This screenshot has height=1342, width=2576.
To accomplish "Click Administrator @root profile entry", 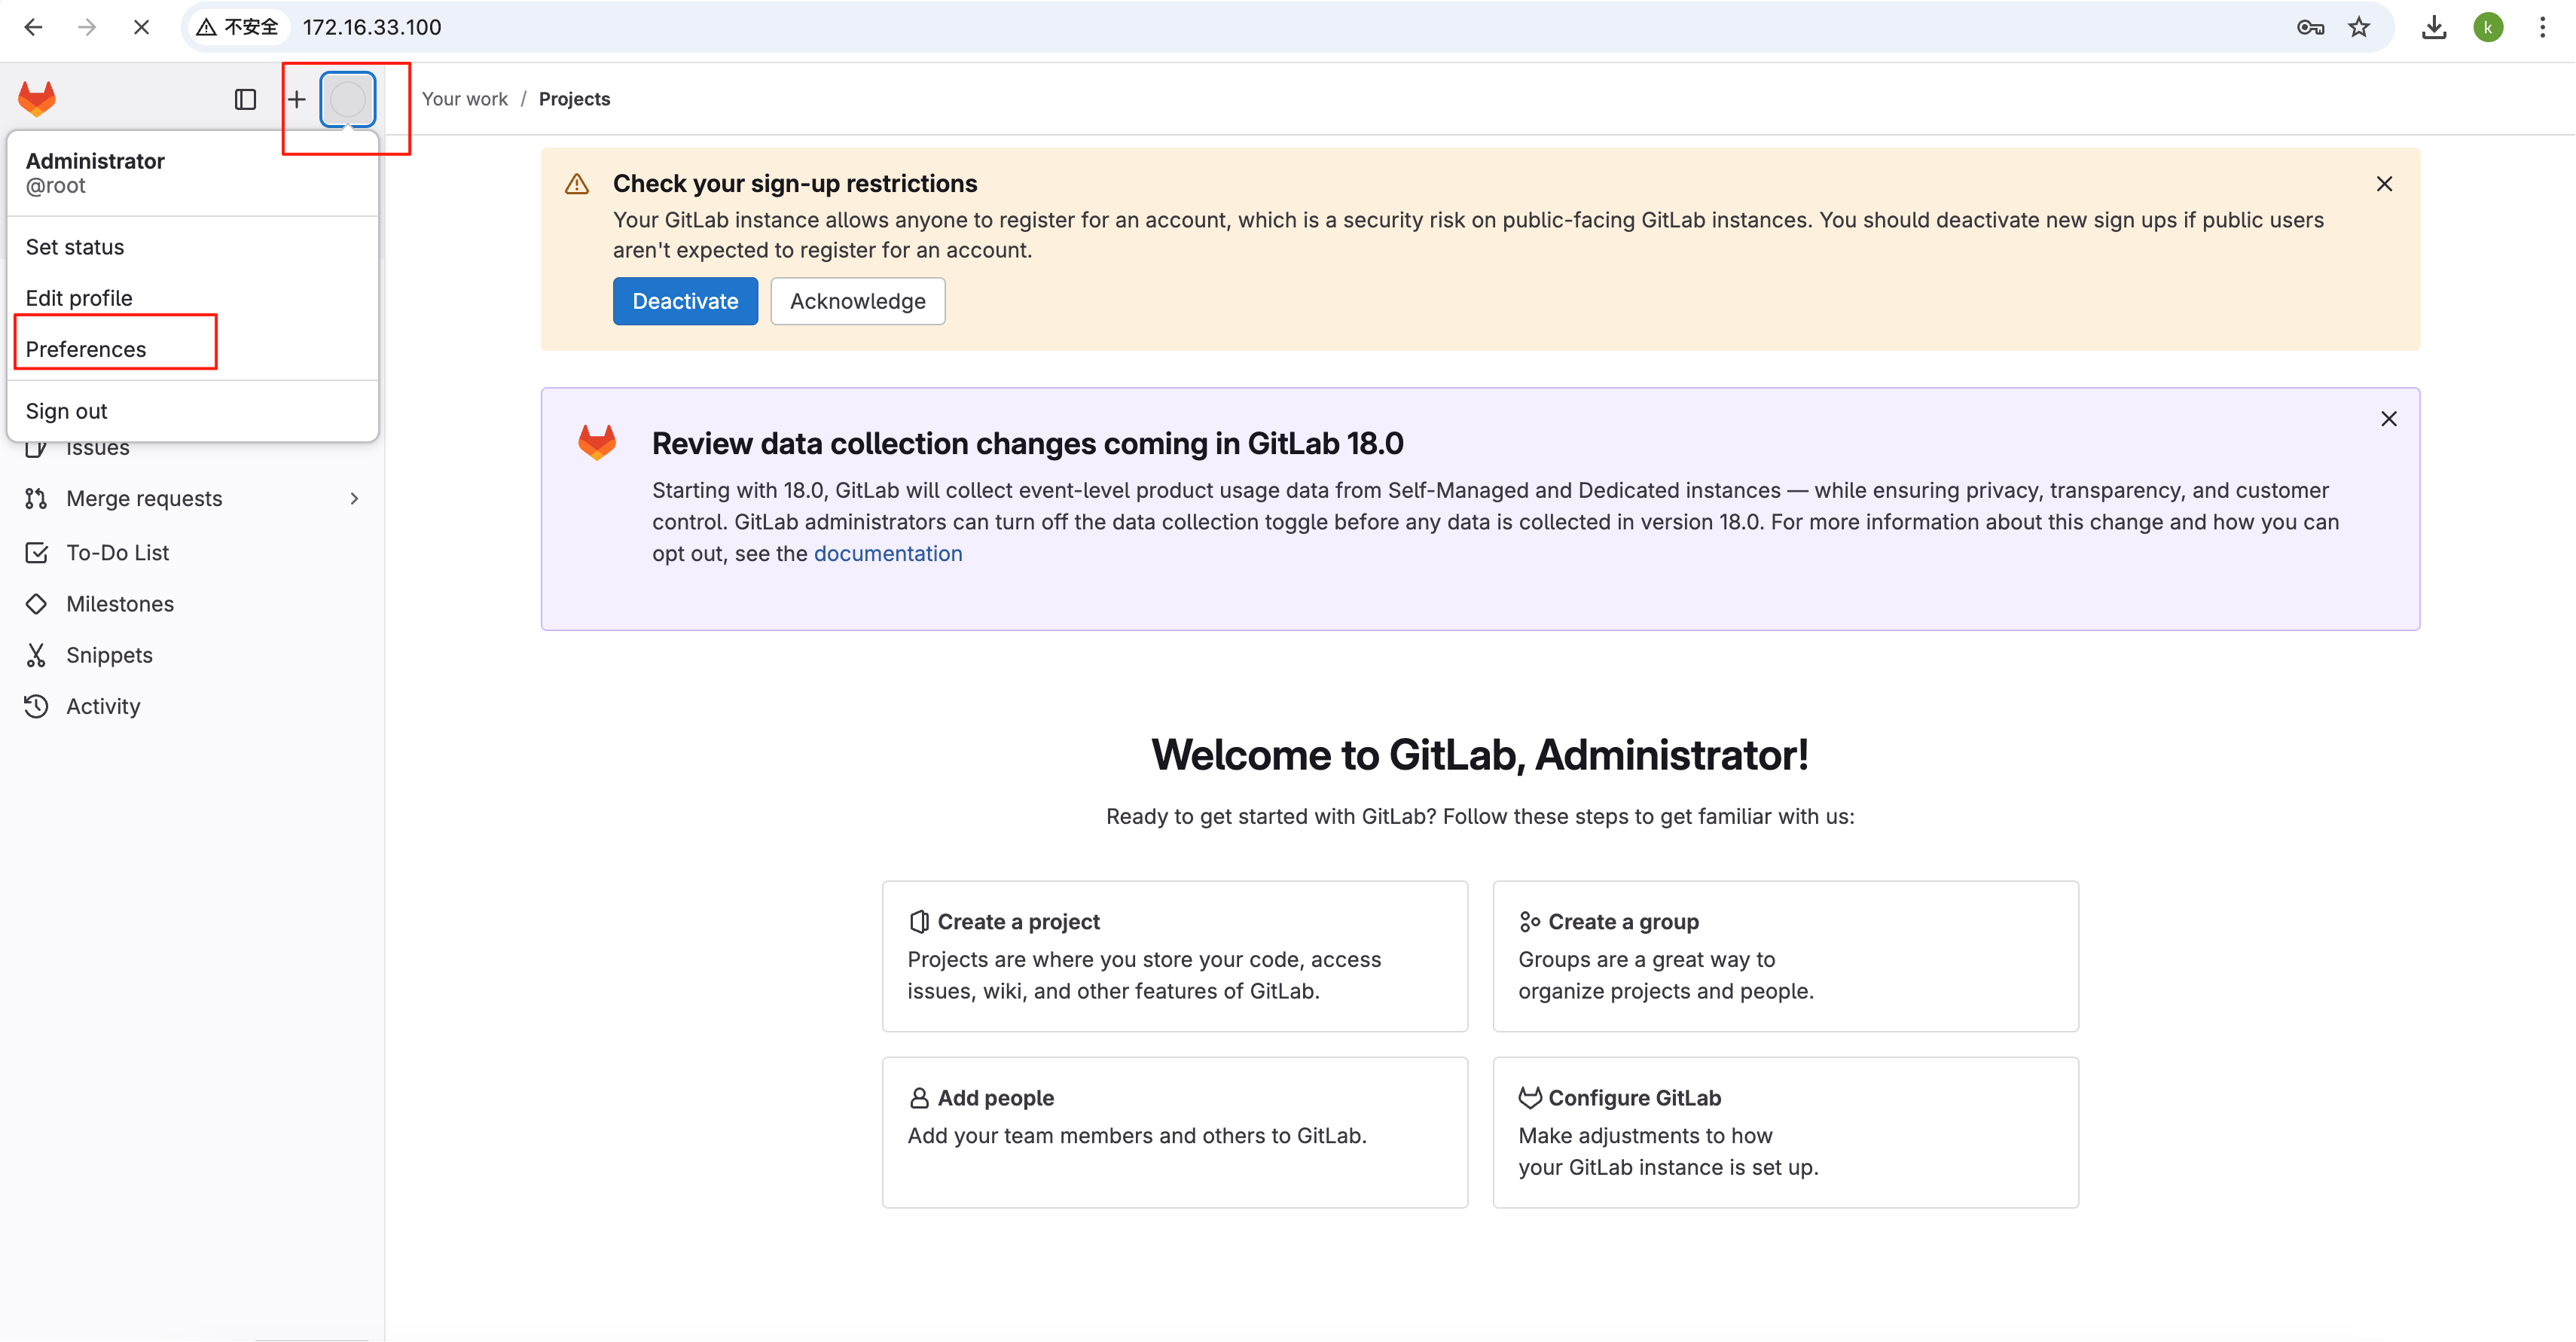I will pyautogui.click(x=193, y=173).
